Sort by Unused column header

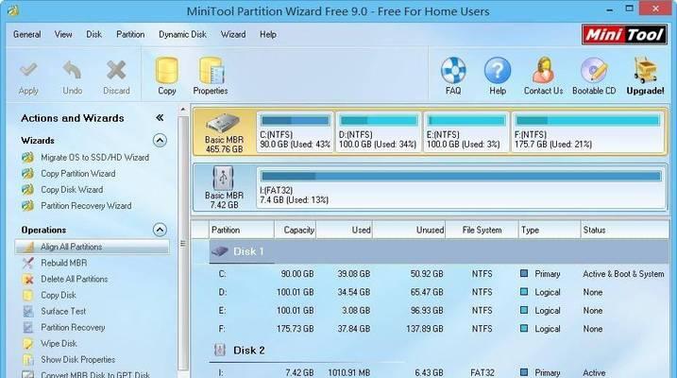(x=409, y=230)
